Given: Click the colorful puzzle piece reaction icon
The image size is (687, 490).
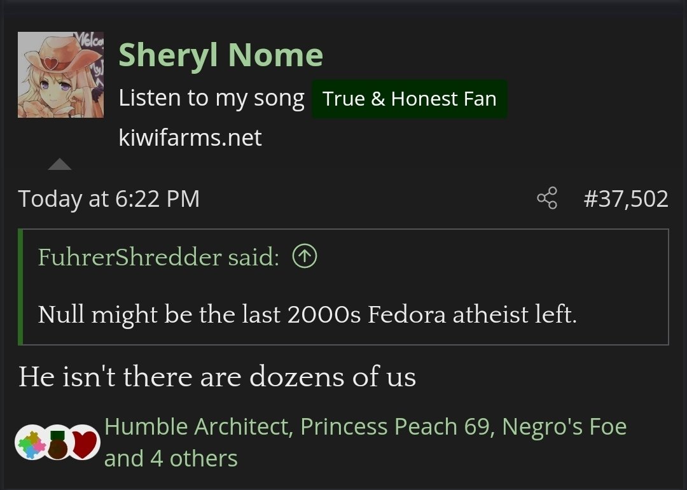Looking at the screenshot, I should point(29,443).
